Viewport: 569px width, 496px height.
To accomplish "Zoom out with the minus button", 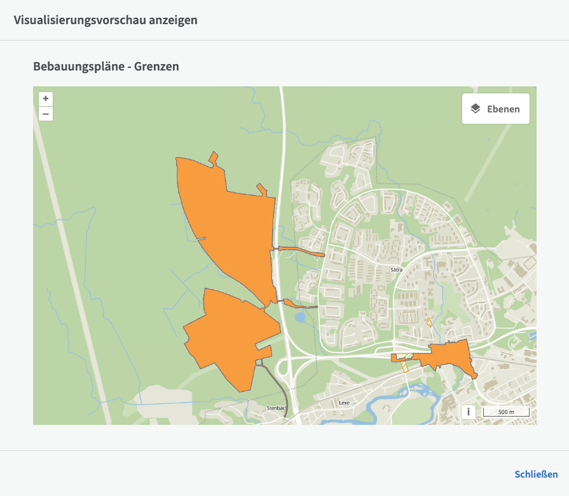I will [46, 114].
